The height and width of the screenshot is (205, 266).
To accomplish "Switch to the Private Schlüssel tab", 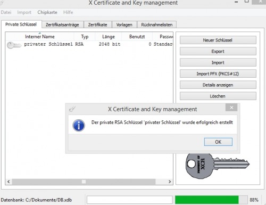I will [21, 24].
